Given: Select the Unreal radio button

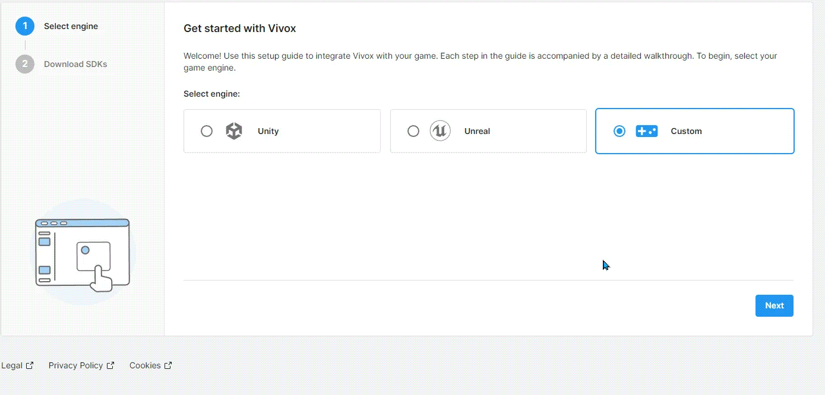Looking at the screenshot, I should pos(413,131).
